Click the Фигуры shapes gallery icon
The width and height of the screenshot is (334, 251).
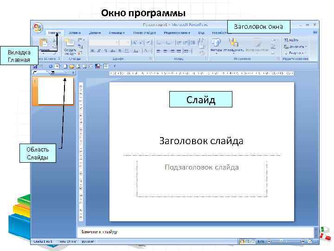pos(216,42)
